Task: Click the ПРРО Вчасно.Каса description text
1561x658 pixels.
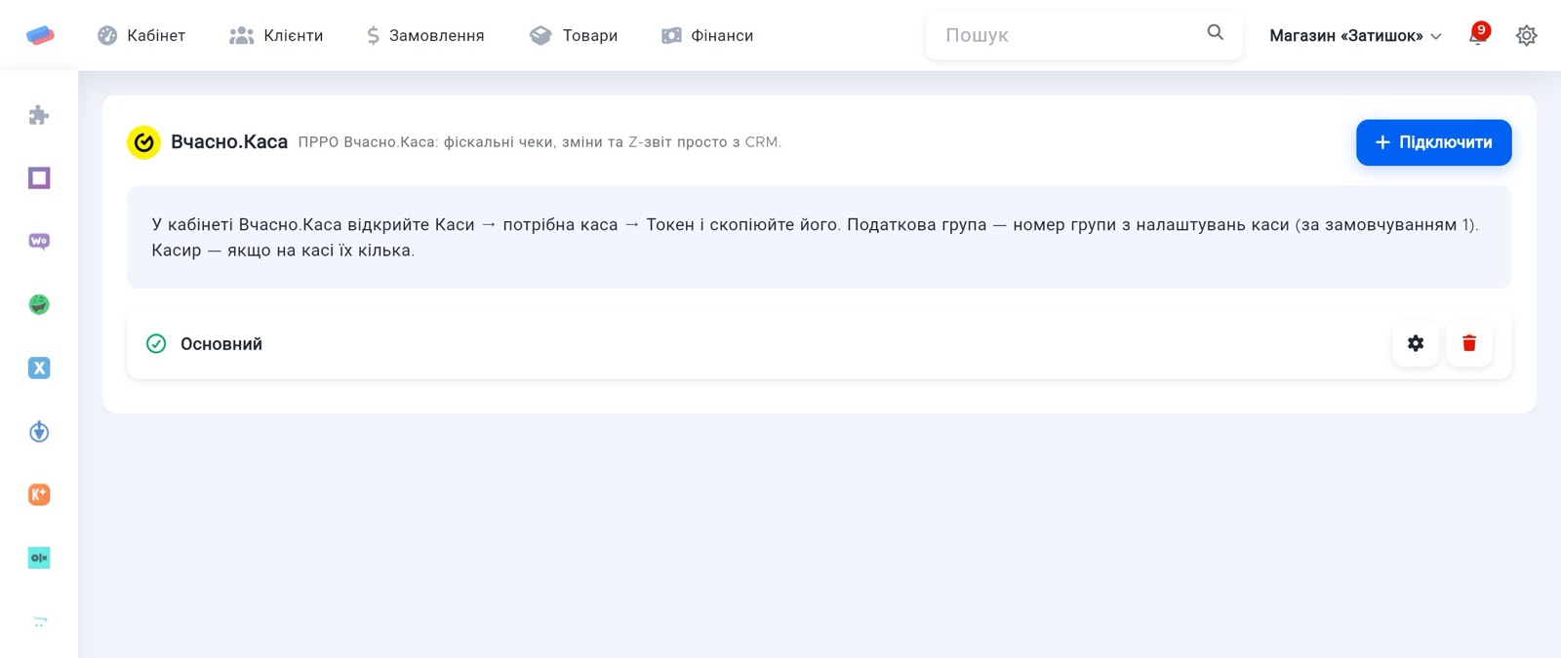Action: coord(540,142)
